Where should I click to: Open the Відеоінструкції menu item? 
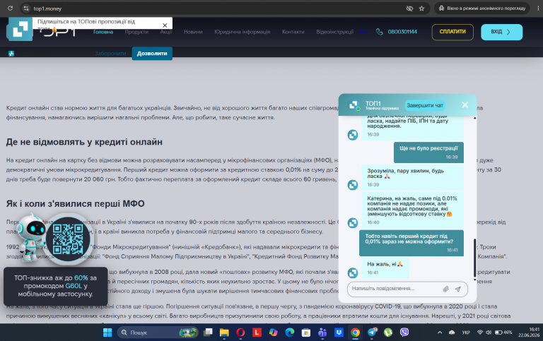tap(335, 32)
